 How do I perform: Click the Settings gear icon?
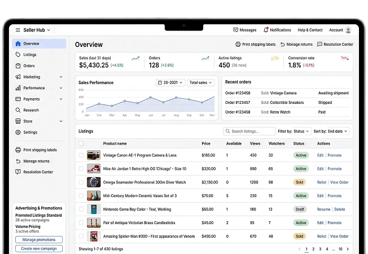[x=18, y=133]
